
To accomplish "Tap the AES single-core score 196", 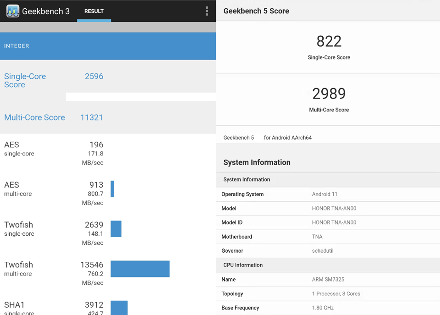I will coord(97,144).
